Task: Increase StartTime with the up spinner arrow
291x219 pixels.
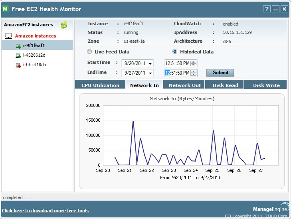Action: 193,62
